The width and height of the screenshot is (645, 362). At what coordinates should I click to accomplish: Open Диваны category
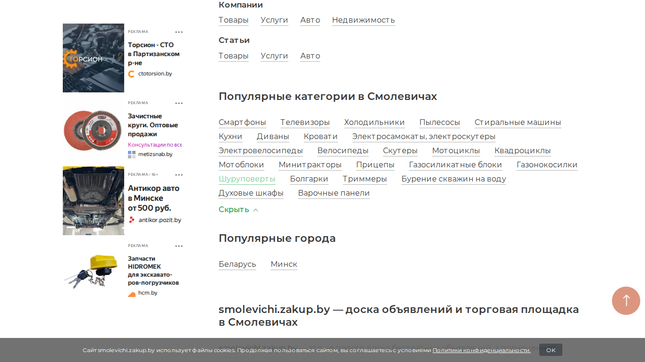pos(273,137)
